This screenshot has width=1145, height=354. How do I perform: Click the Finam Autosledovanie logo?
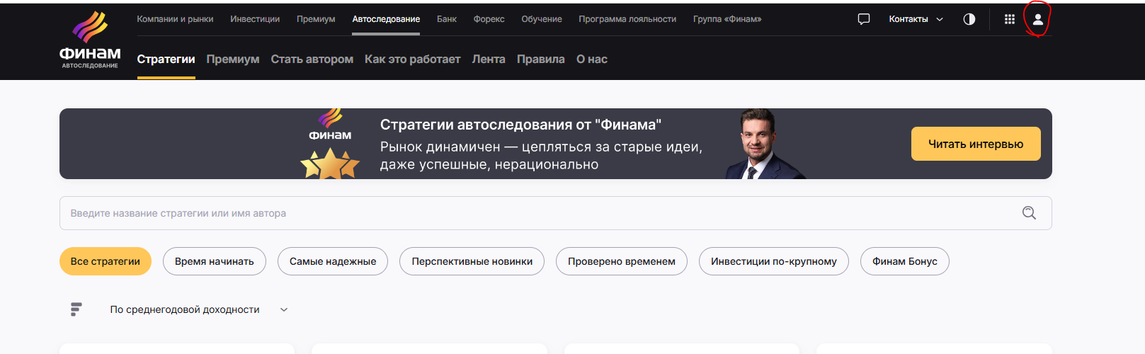click(90, 40)
